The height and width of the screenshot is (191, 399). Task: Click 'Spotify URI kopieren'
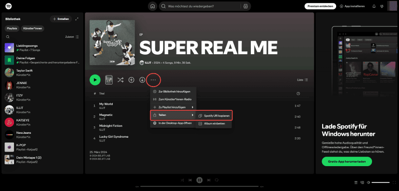coord(214,116)
